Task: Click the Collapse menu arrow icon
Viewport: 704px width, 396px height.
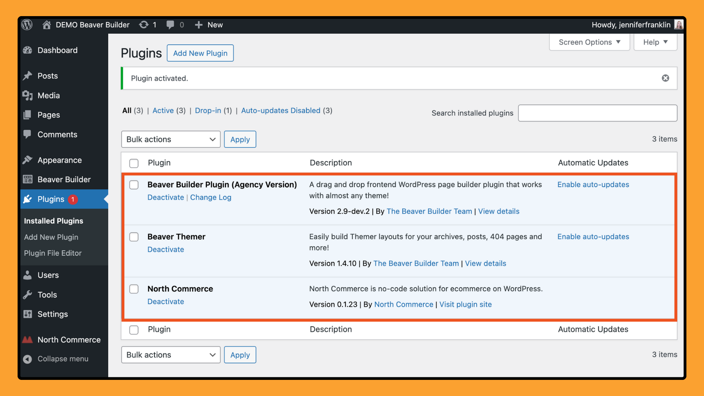Action: (27, 359)
